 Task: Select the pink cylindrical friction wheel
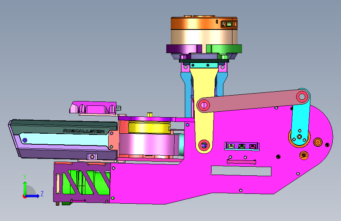tap(149, 144)
